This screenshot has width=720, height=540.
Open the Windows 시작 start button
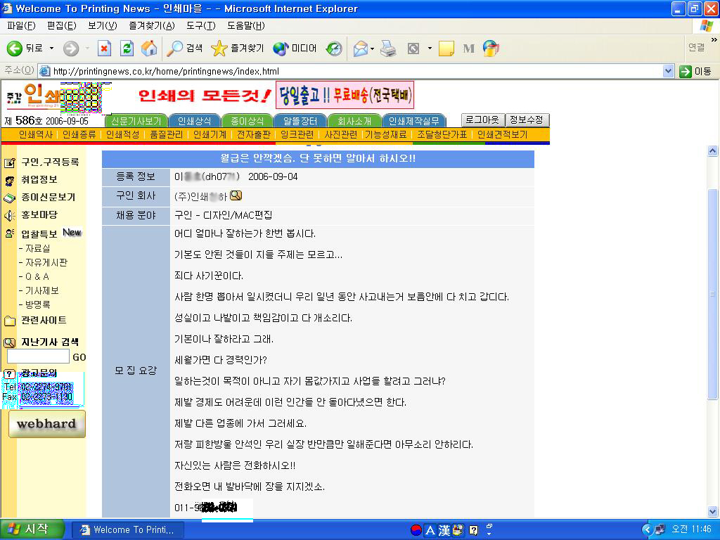click(x=32, y=529)
